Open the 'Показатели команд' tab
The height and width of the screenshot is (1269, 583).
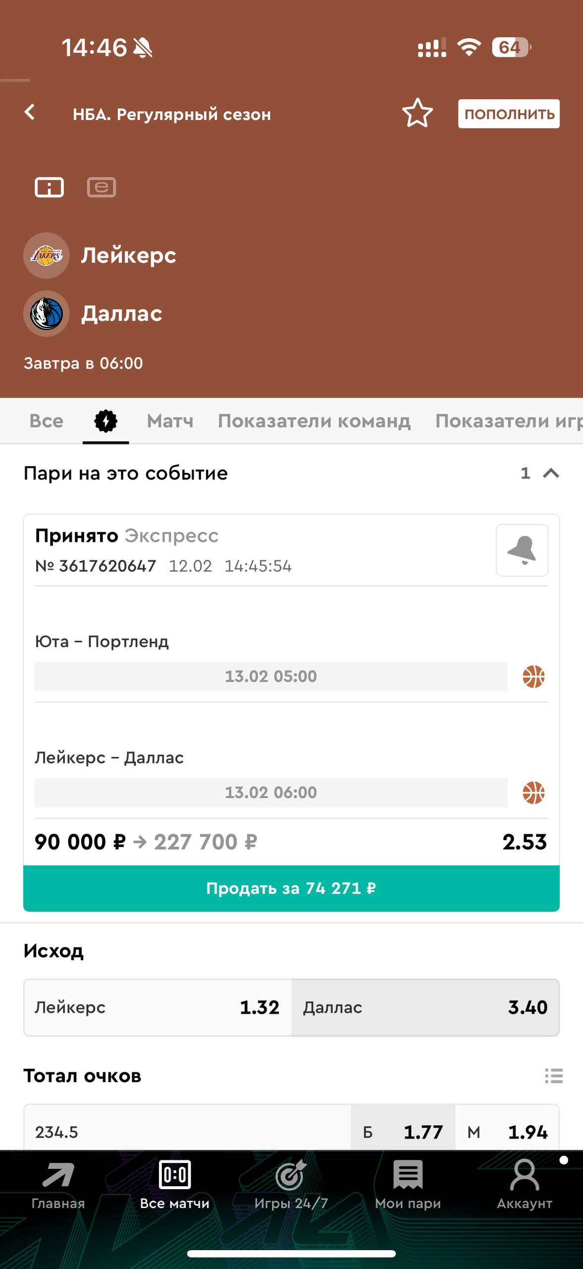(314, 421)
